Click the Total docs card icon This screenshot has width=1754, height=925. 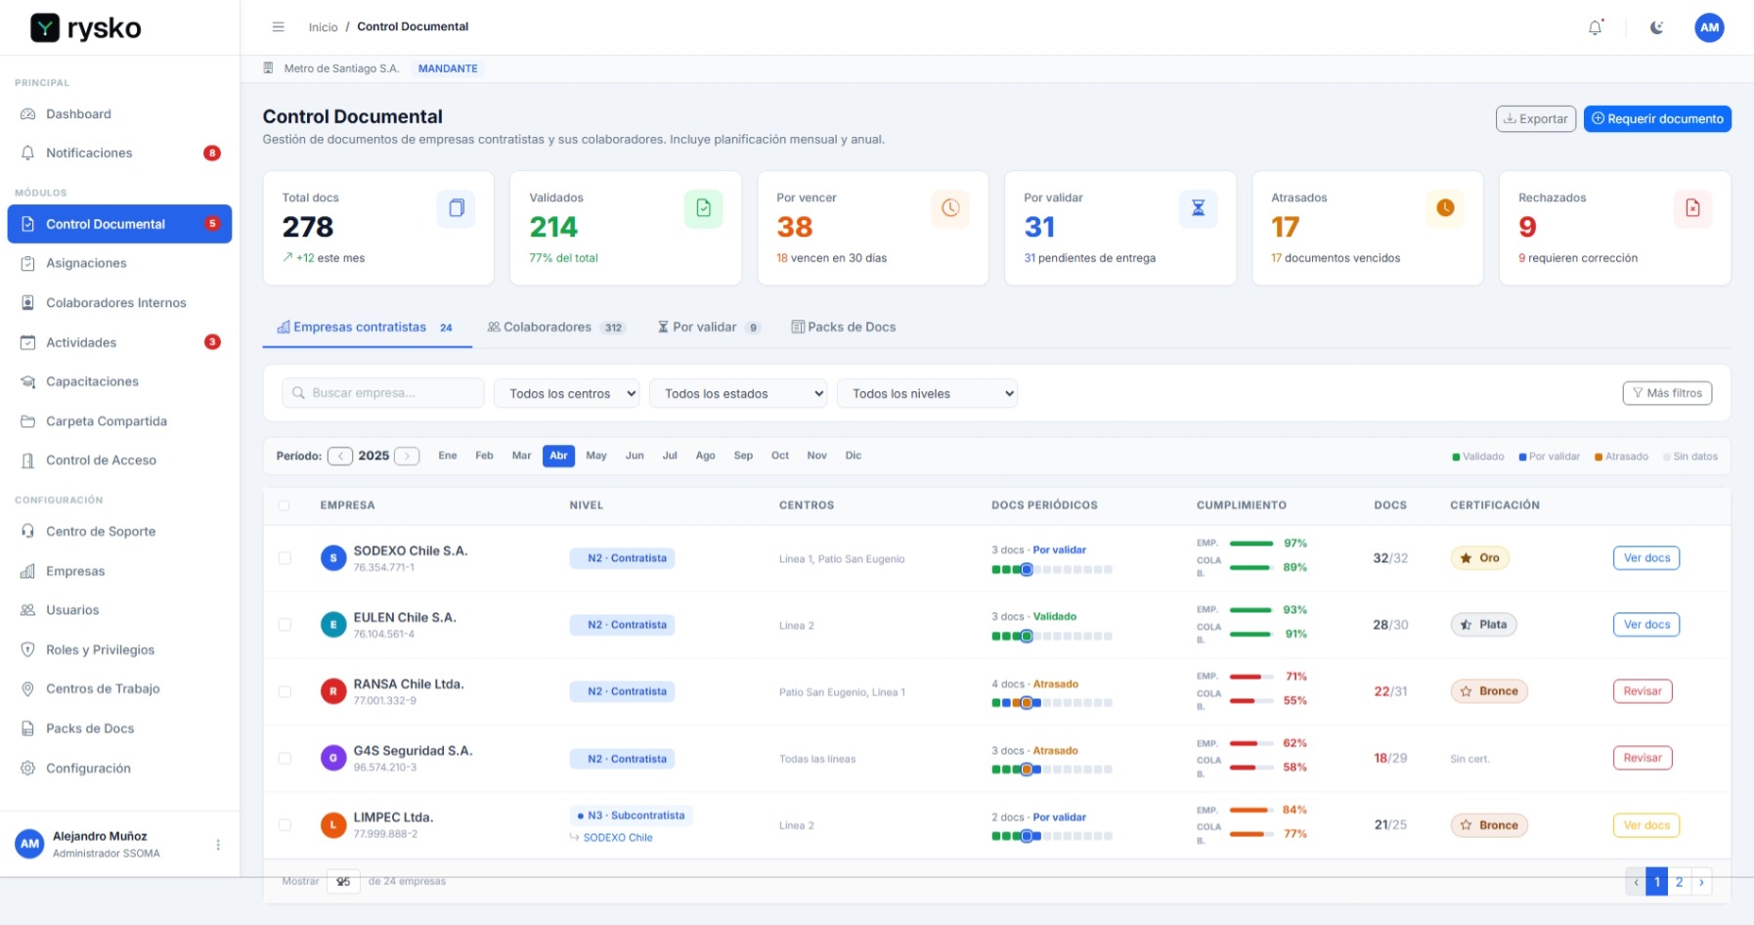click(456, 208)
